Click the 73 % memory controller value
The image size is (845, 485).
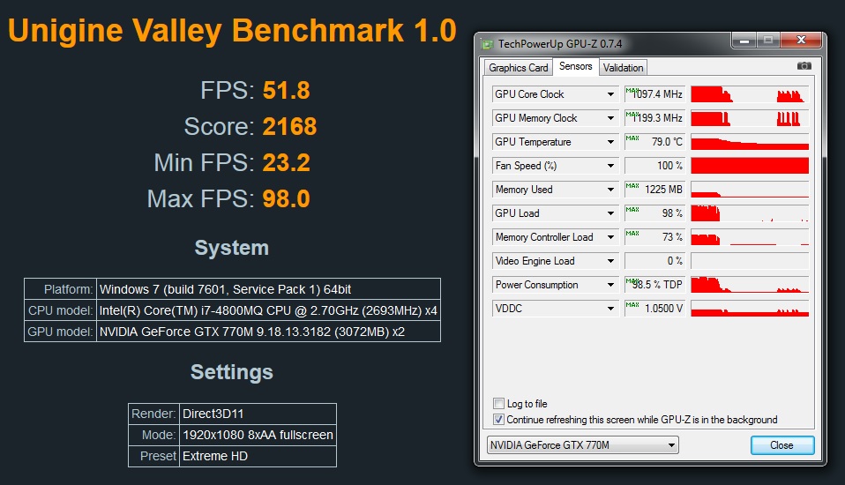point(654,236)
